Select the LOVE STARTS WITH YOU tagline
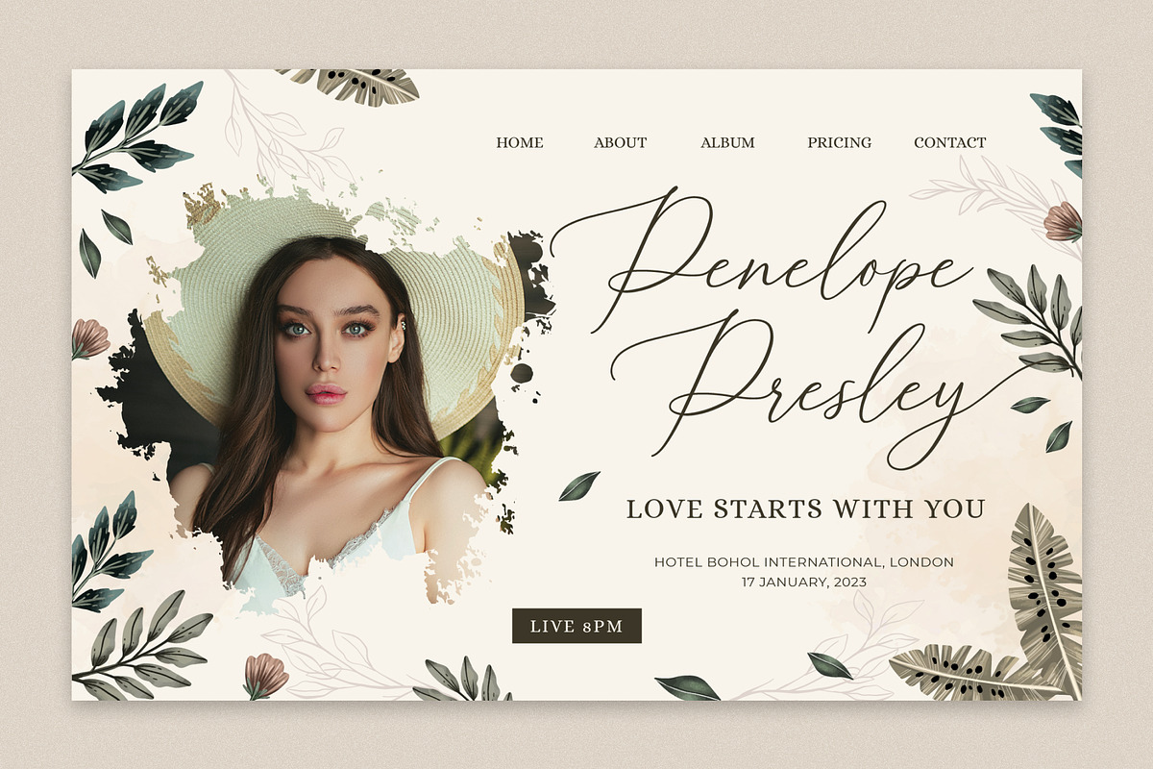Screen dimensions: 1153x769 click(x=805, y=509)
